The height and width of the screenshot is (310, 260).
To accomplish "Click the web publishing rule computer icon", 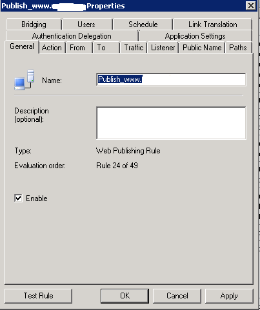I will (25, 80).
